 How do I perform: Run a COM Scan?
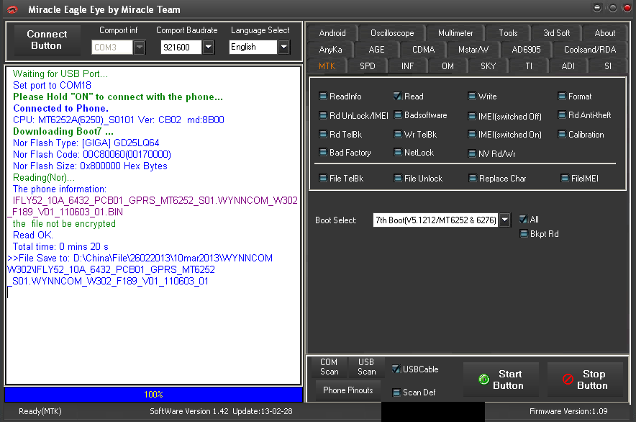pos(329,367)
